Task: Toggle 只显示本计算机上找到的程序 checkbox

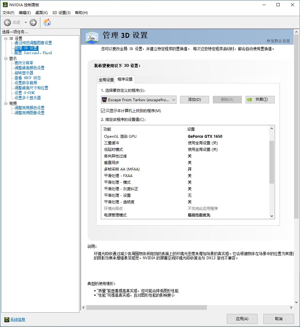Action: (103, 111)
